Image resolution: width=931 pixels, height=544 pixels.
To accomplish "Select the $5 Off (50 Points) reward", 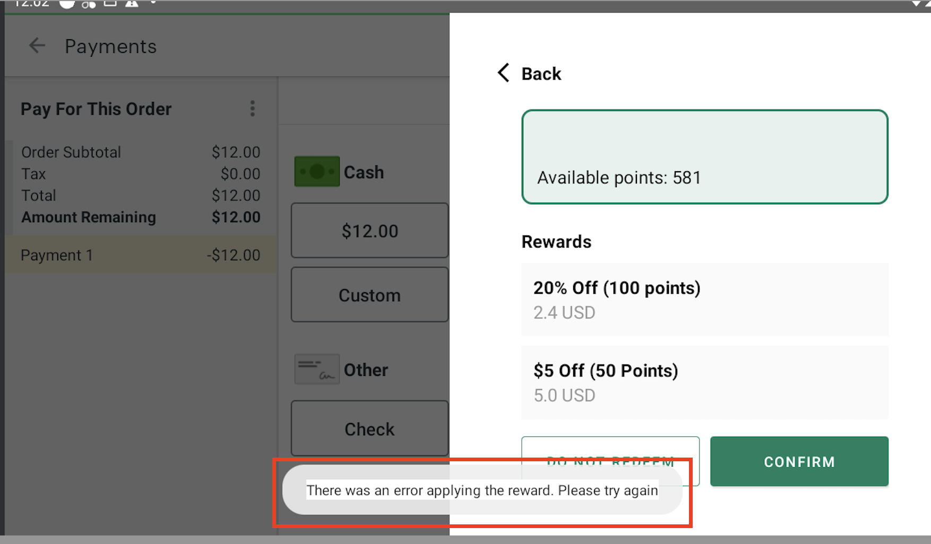I will click(704, 382).
